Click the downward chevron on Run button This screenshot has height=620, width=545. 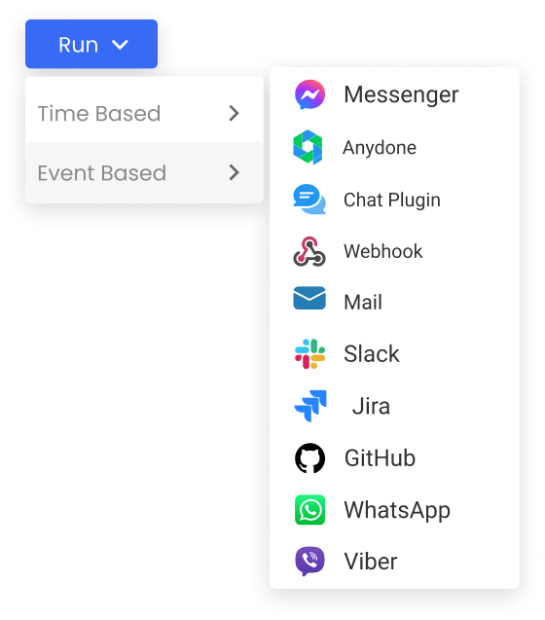click(120, 45)
